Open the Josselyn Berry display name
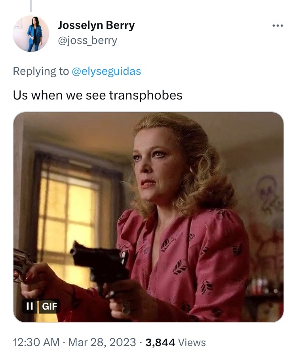This screenshot has height=354, width=297. (x=96, y=25)
